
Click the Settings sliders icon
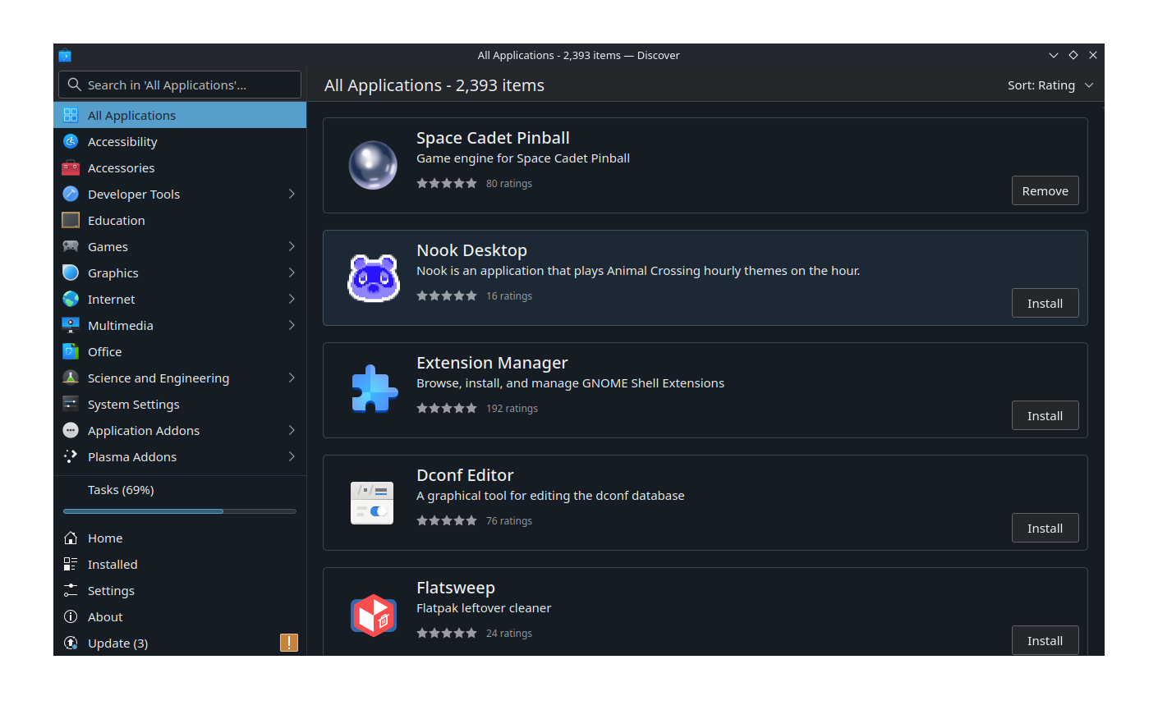point(71,590)
